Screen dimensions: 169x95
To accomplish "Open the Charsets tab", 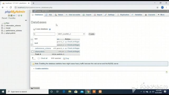I will pyautogui.click(x=150, y=15).
